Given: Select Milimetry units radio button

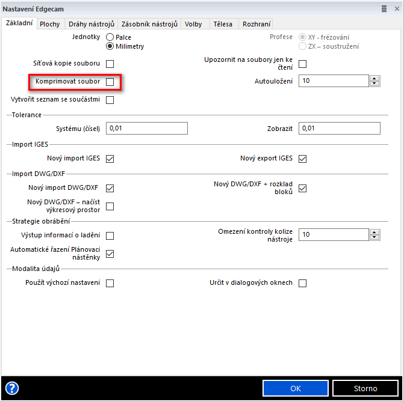Looking at the screenshot, I should point(110,46).
